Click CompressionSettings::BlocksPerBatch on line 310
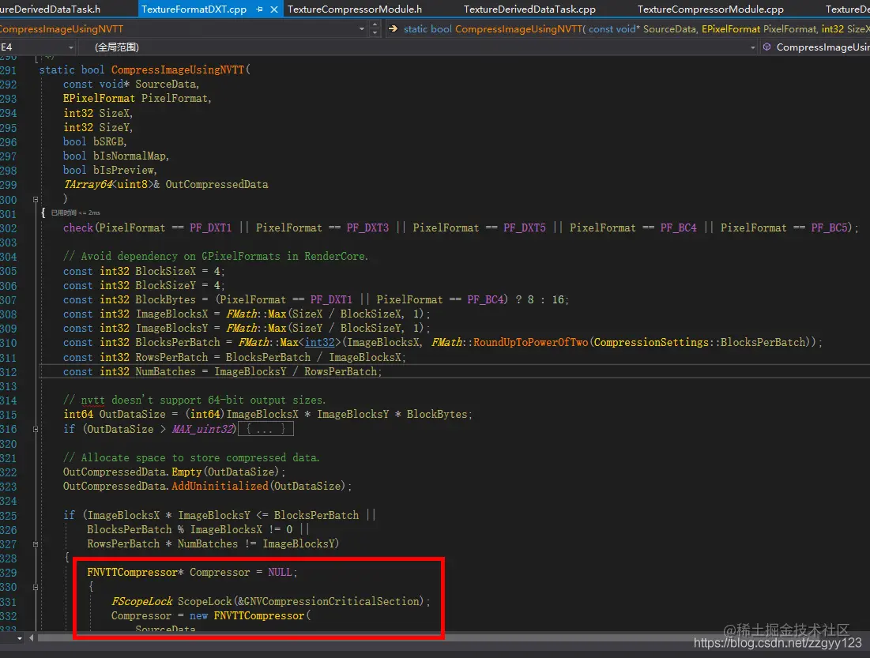The image size is (870, 658). [699, 342]
